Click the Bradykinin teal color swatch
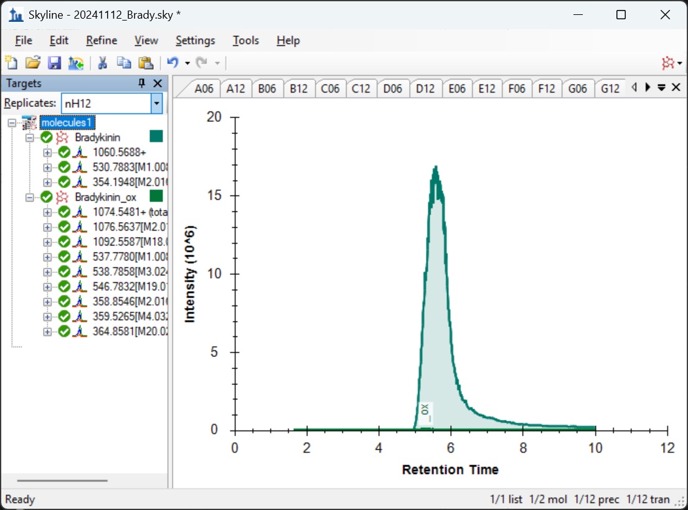The image size is (688, 510). click(156, 137)
